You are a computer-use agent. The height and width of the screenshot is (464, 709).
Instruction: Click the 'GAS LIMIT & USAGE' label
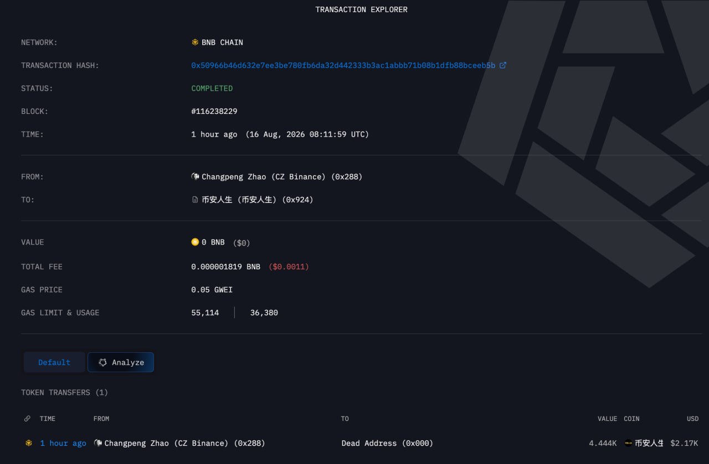pyautogui.click(x=60, y=312)
